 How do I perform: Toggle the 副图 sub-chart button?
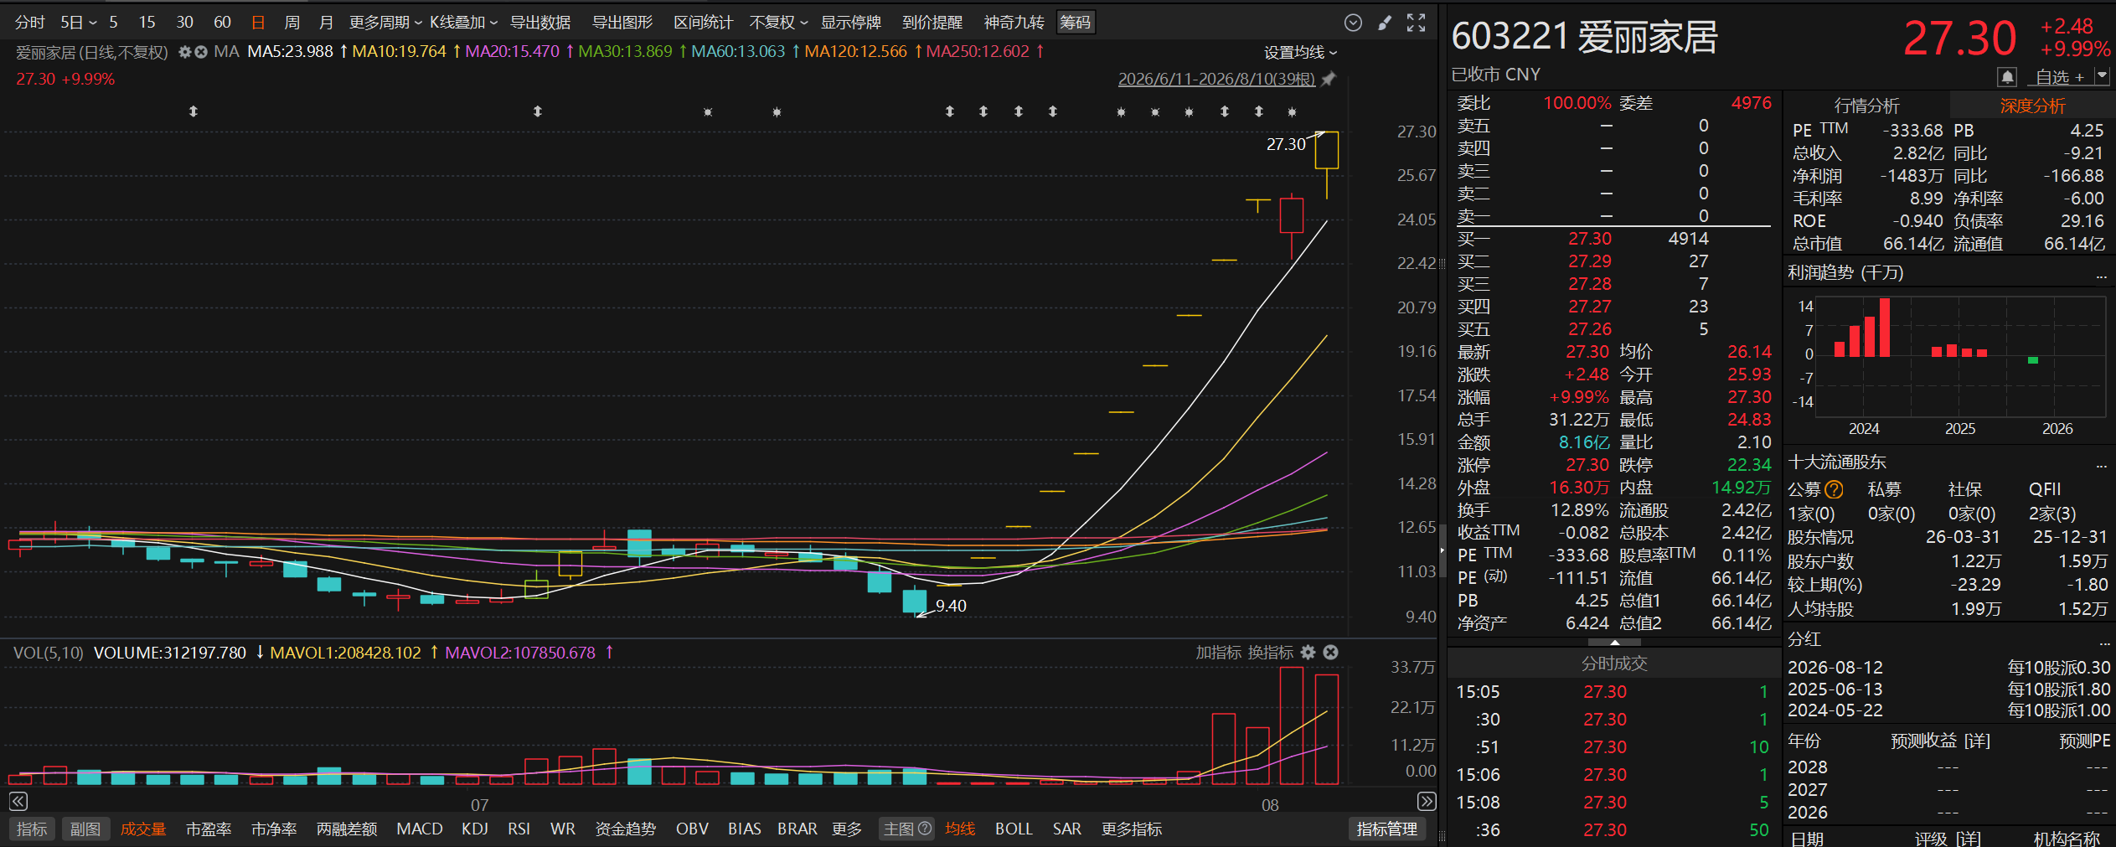click(85, 829)
